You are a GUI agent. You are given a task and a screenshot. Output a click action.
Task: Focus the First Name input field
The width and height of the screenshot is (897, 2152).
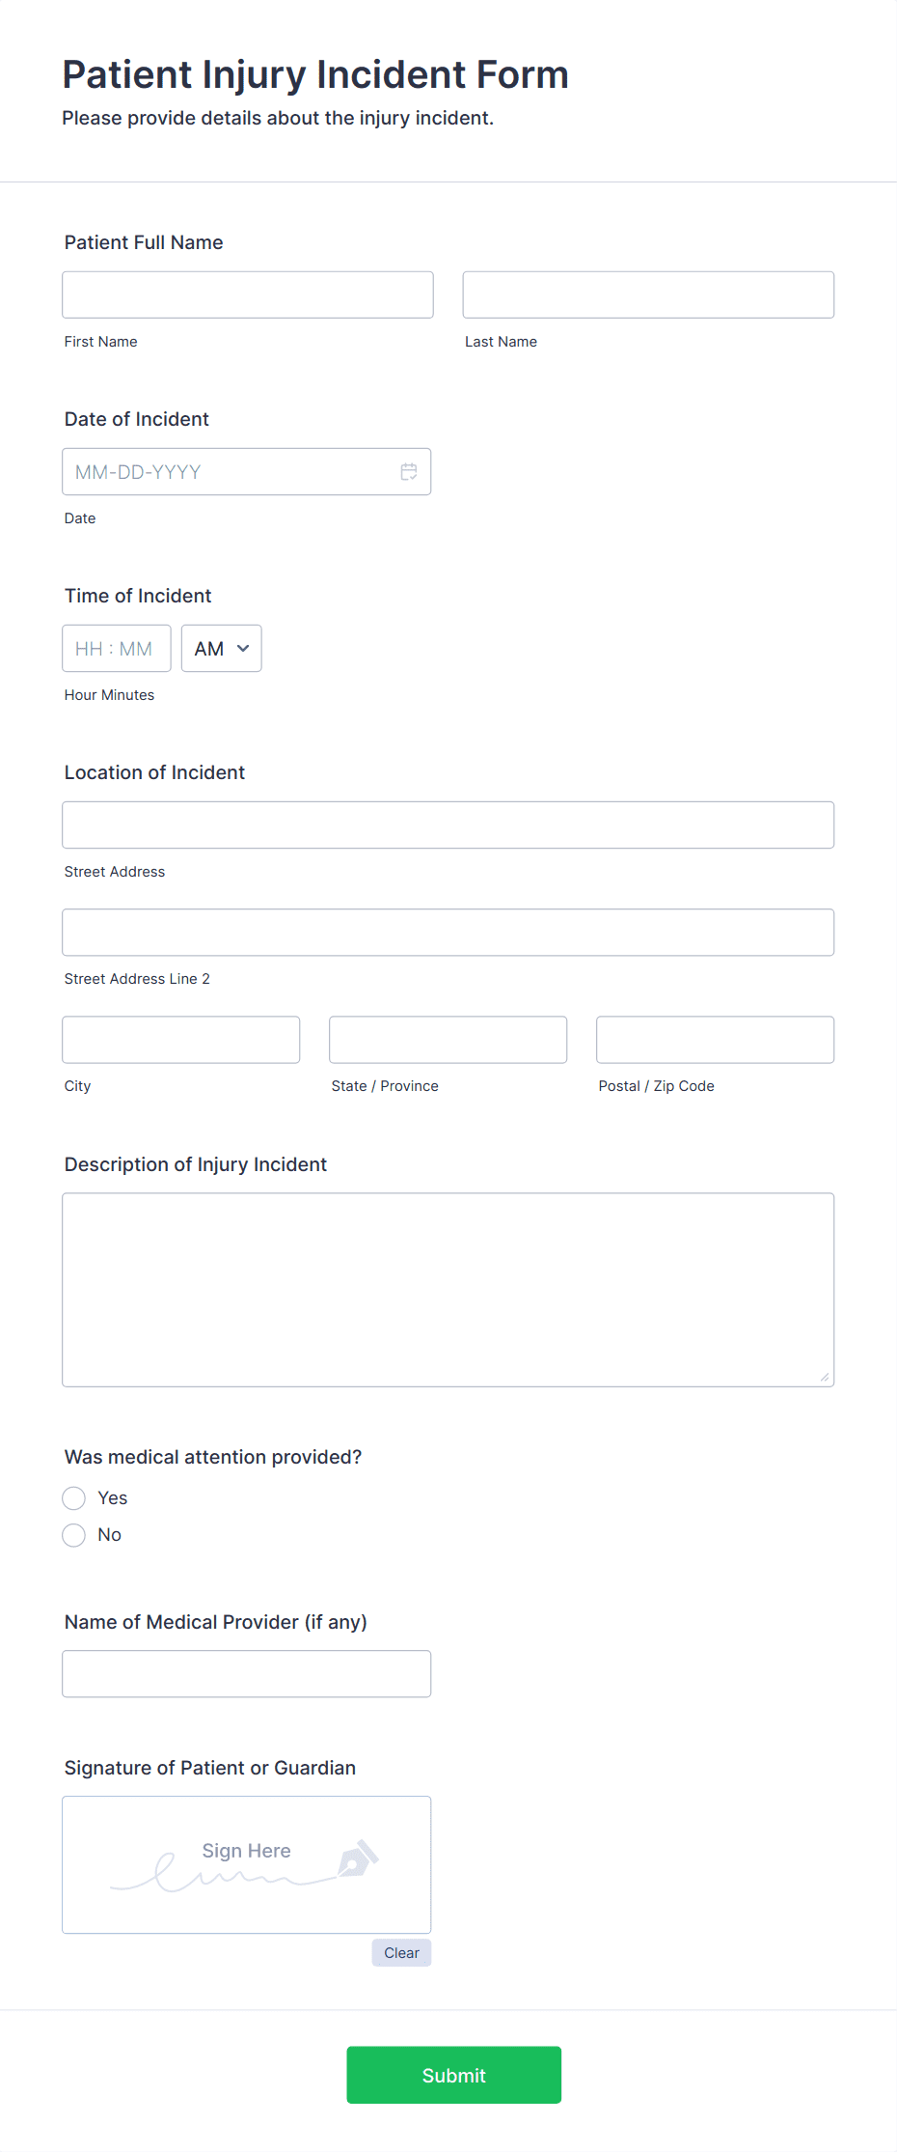tap(248, 294)
